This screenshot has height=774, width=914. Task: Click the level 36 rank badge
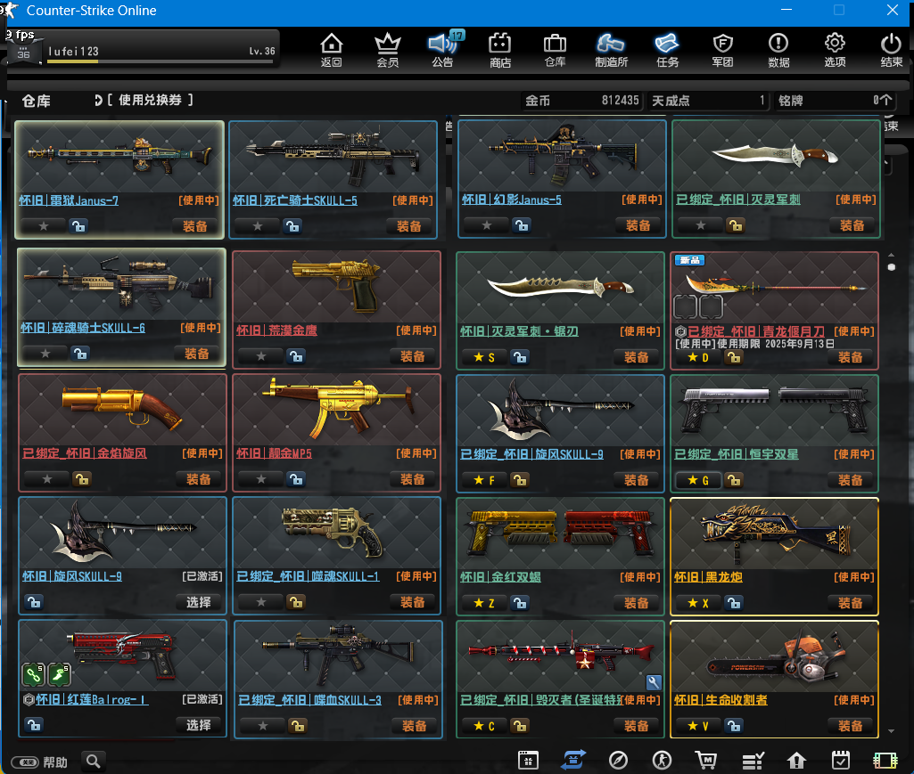(23, 52)
